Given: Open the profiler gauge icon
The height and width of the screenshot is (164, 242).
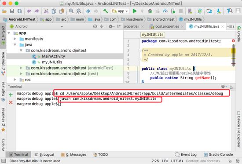Looking at the screenshot, I should click(x=165, y=11).
